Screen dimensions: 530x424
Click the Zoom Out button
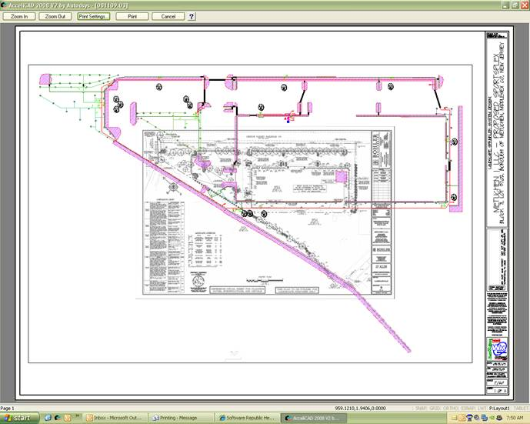coord(55,16)
